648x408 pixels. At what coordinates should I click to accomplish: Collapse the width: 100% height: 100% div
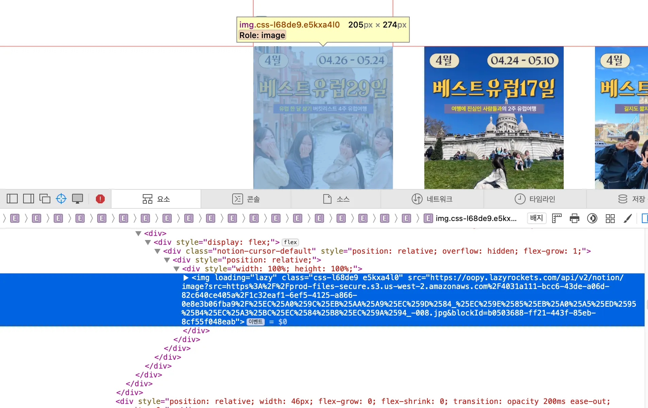(x=176, y=269)
